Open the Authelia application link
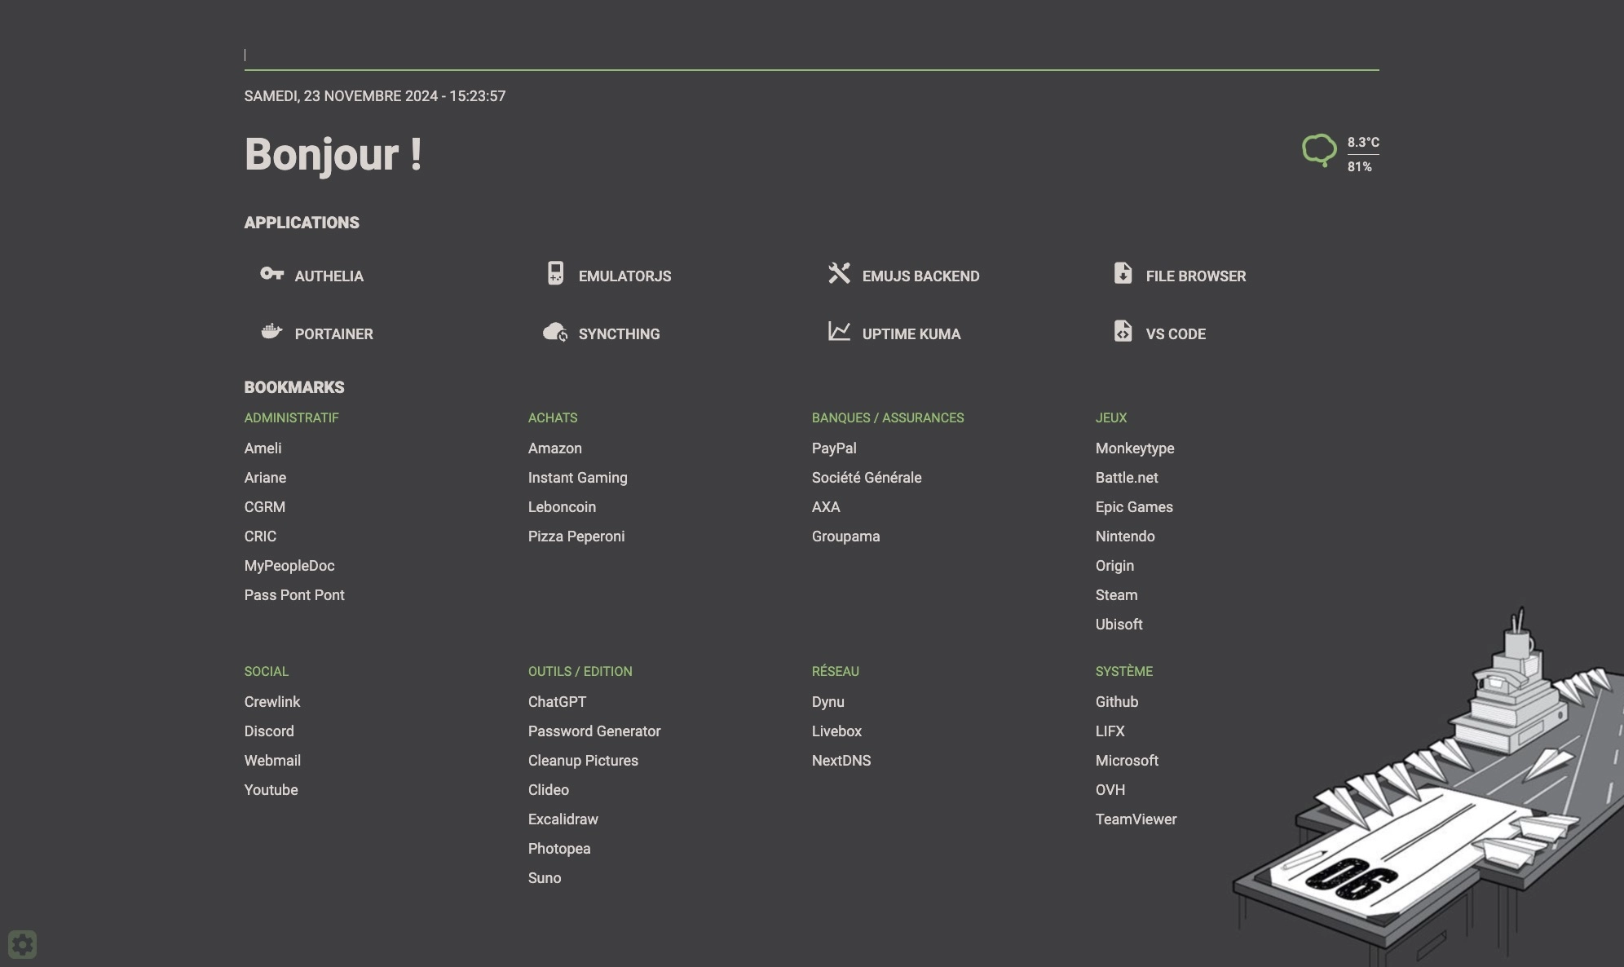This screenshot has width=1624, height=967. [x=329, y=276]
